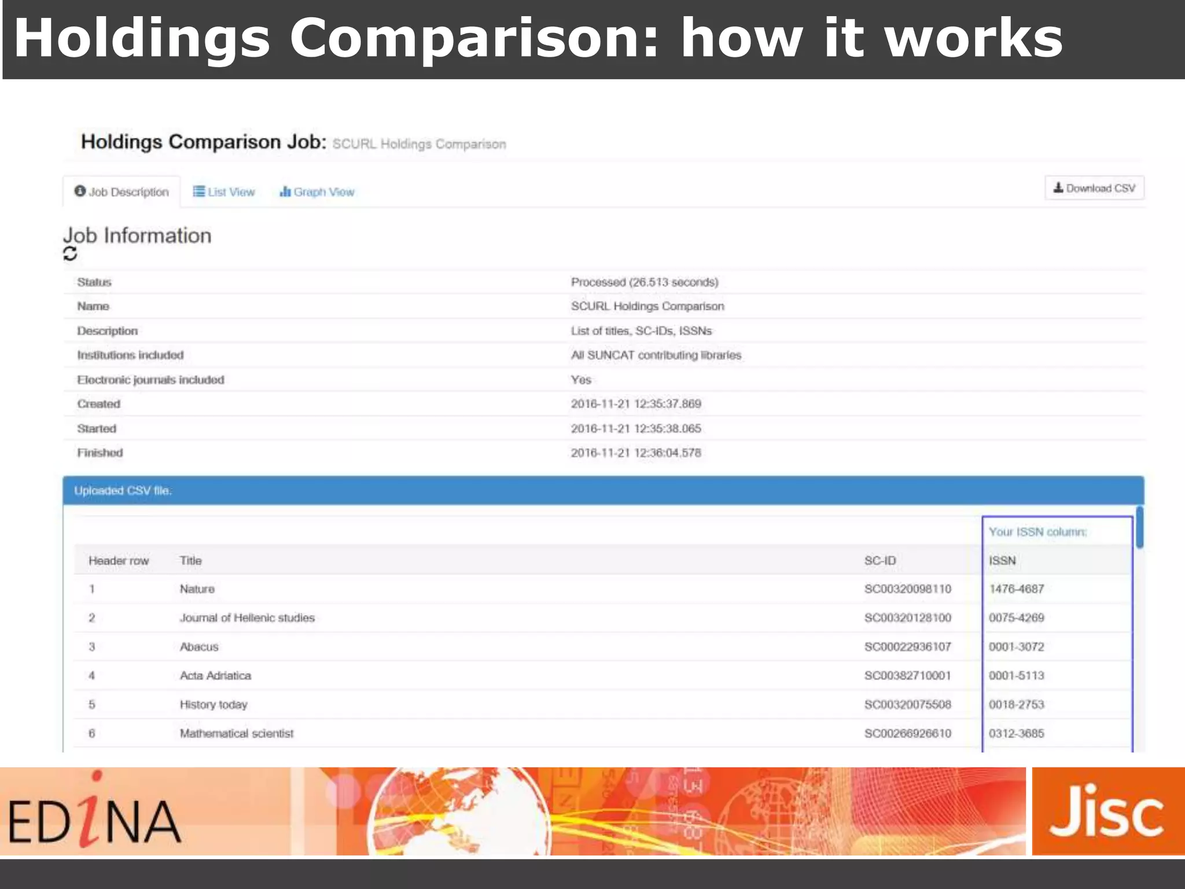The image size is (1185, 889).
Task: Click the refresh icon under Job Information
Action: pos(70,254)
